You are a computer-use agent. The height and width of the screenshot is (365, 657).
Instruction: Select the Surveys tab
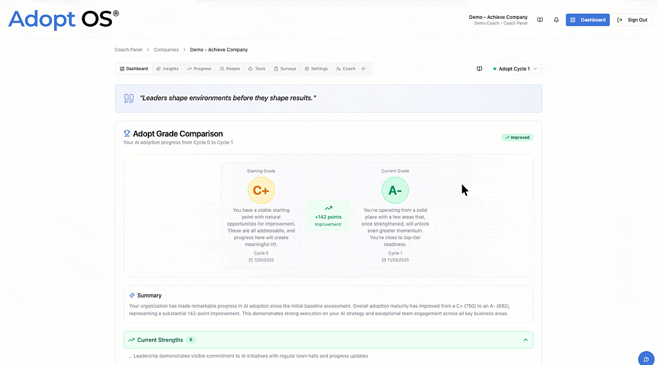coord(285,69)
